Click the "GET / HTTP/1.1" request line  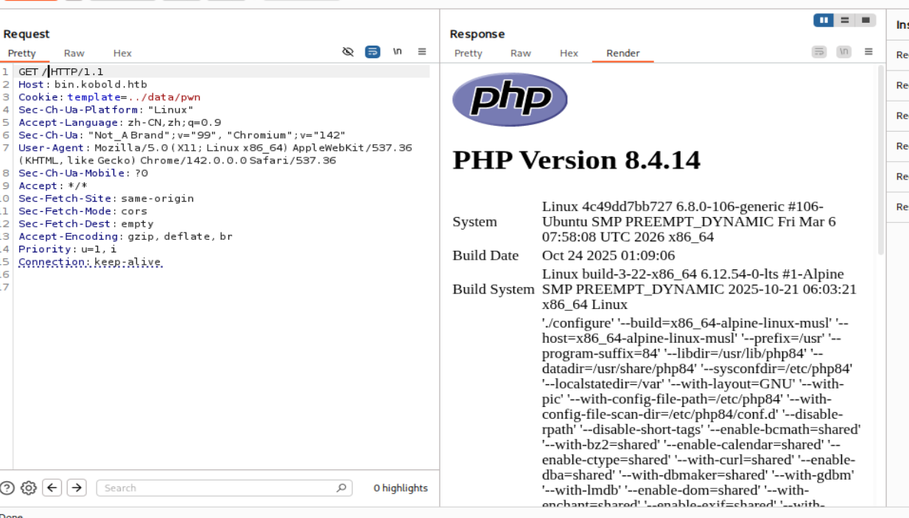coord(61,71)
